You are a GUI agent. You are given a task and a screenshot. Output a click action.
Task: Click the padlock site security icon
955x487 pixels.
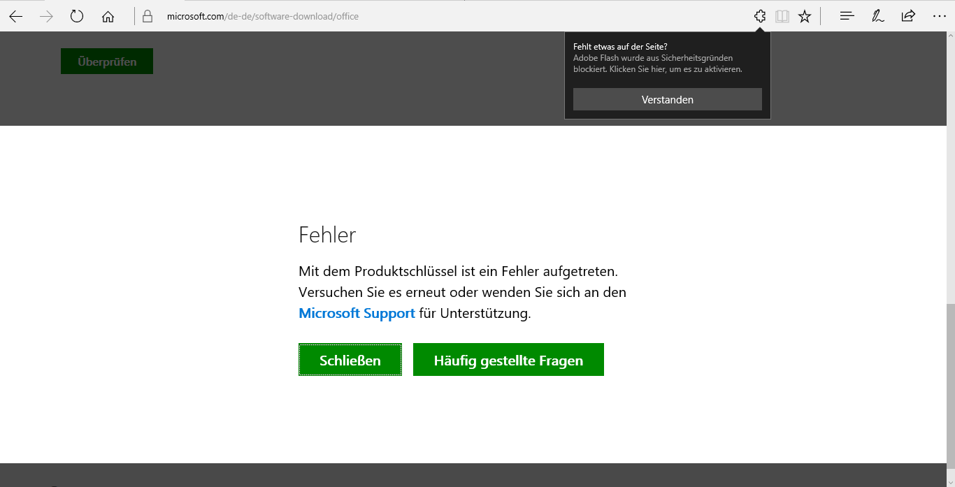tap(147, 16)
